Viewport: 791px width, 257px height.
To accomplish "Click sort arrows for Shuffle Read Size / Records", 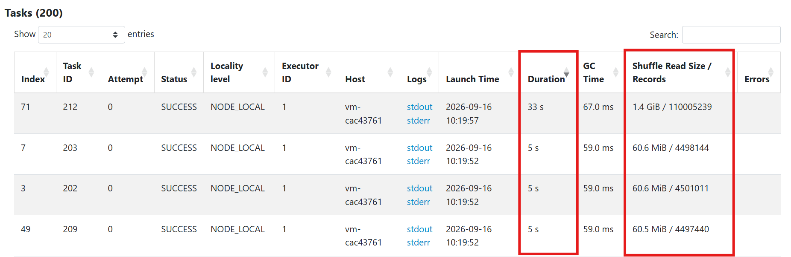I will coord(728,72).
